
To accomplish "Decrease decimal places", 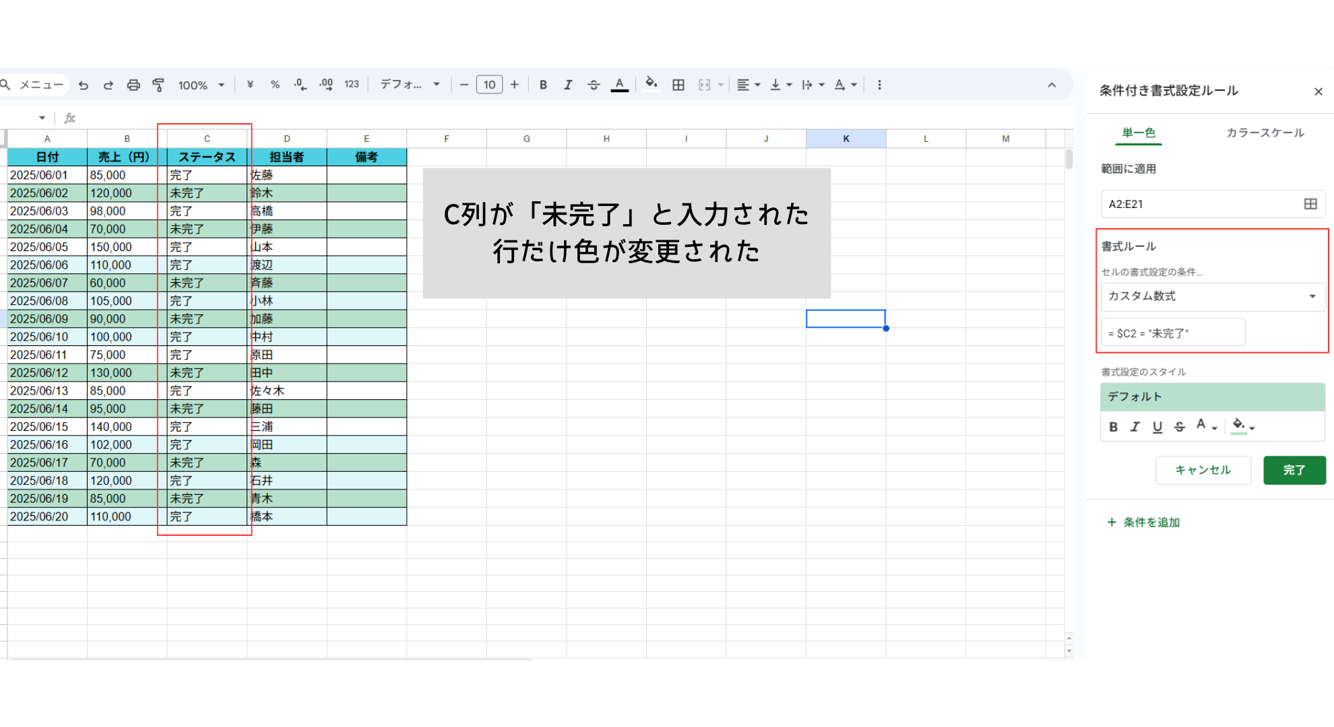I will 300,85.
